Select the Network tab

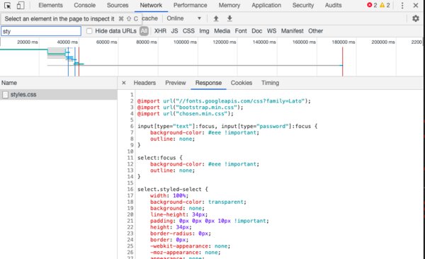tap(151, 6)
